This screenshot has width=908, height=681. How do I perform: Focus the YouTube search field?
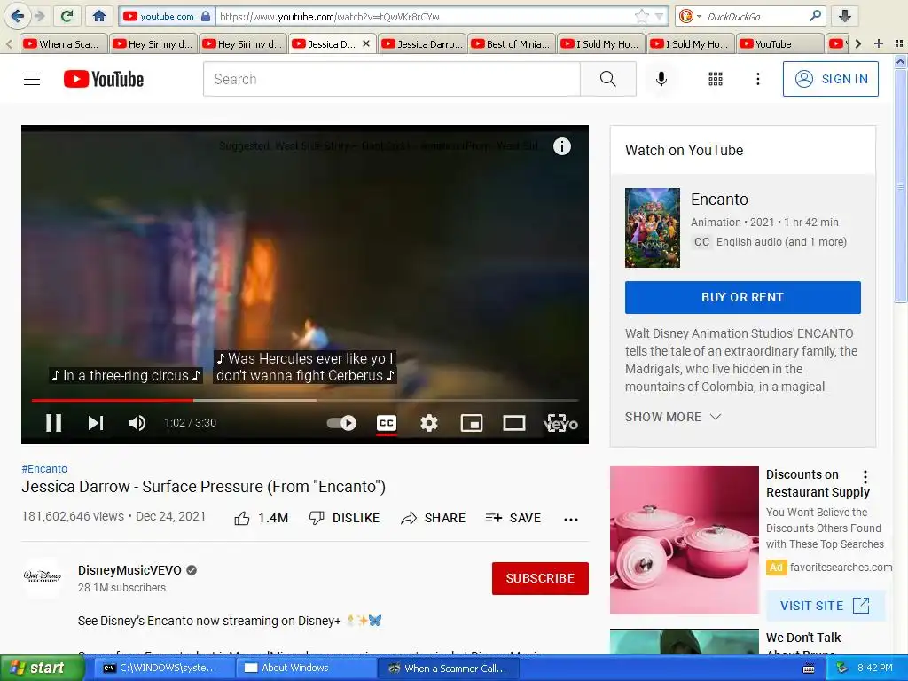point(391,79)
